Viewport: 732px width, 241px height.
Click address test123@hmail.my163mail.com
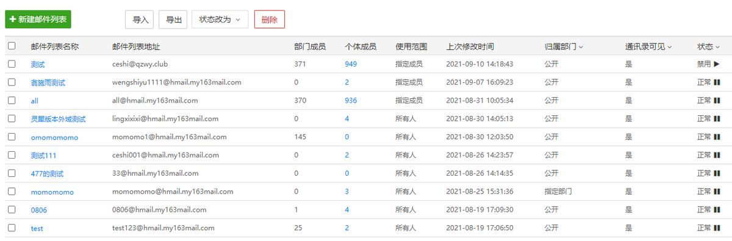tap(163, 228)
